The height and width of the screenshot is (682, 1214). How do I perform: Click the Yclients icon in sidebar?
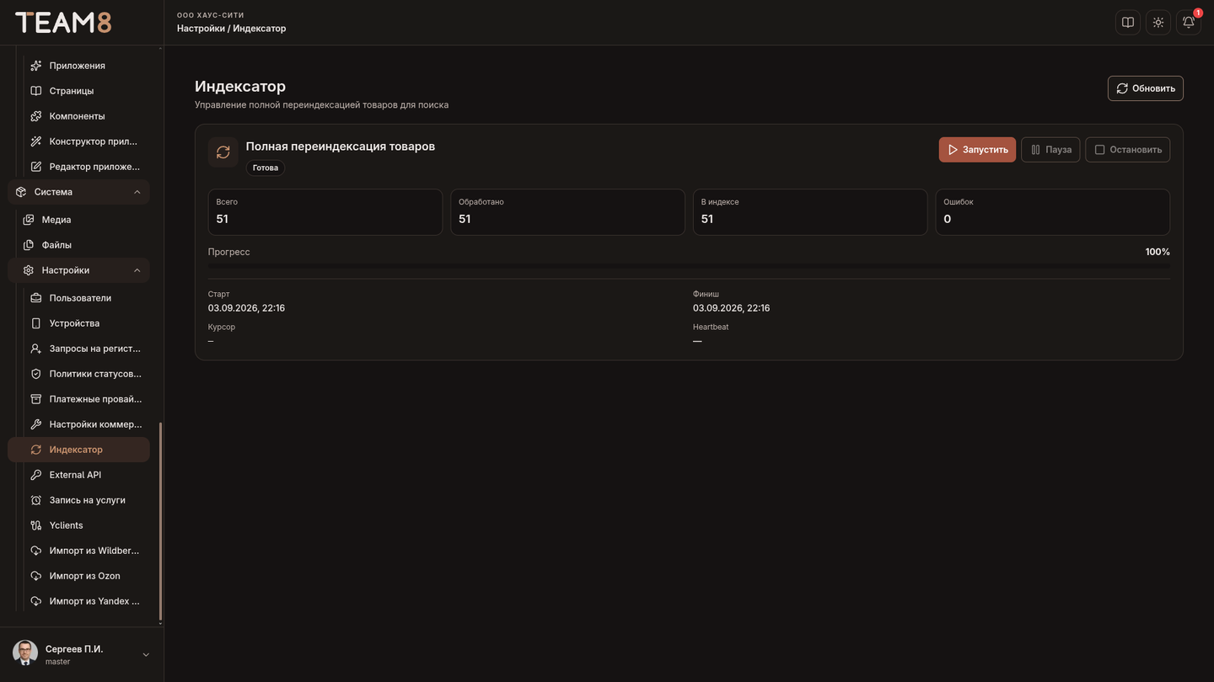click(36, 525)
